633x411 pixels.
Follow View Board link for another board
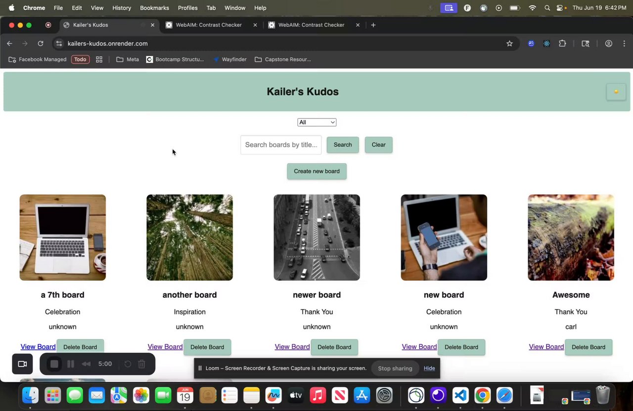pyautogui.click(x=165, y=347)
